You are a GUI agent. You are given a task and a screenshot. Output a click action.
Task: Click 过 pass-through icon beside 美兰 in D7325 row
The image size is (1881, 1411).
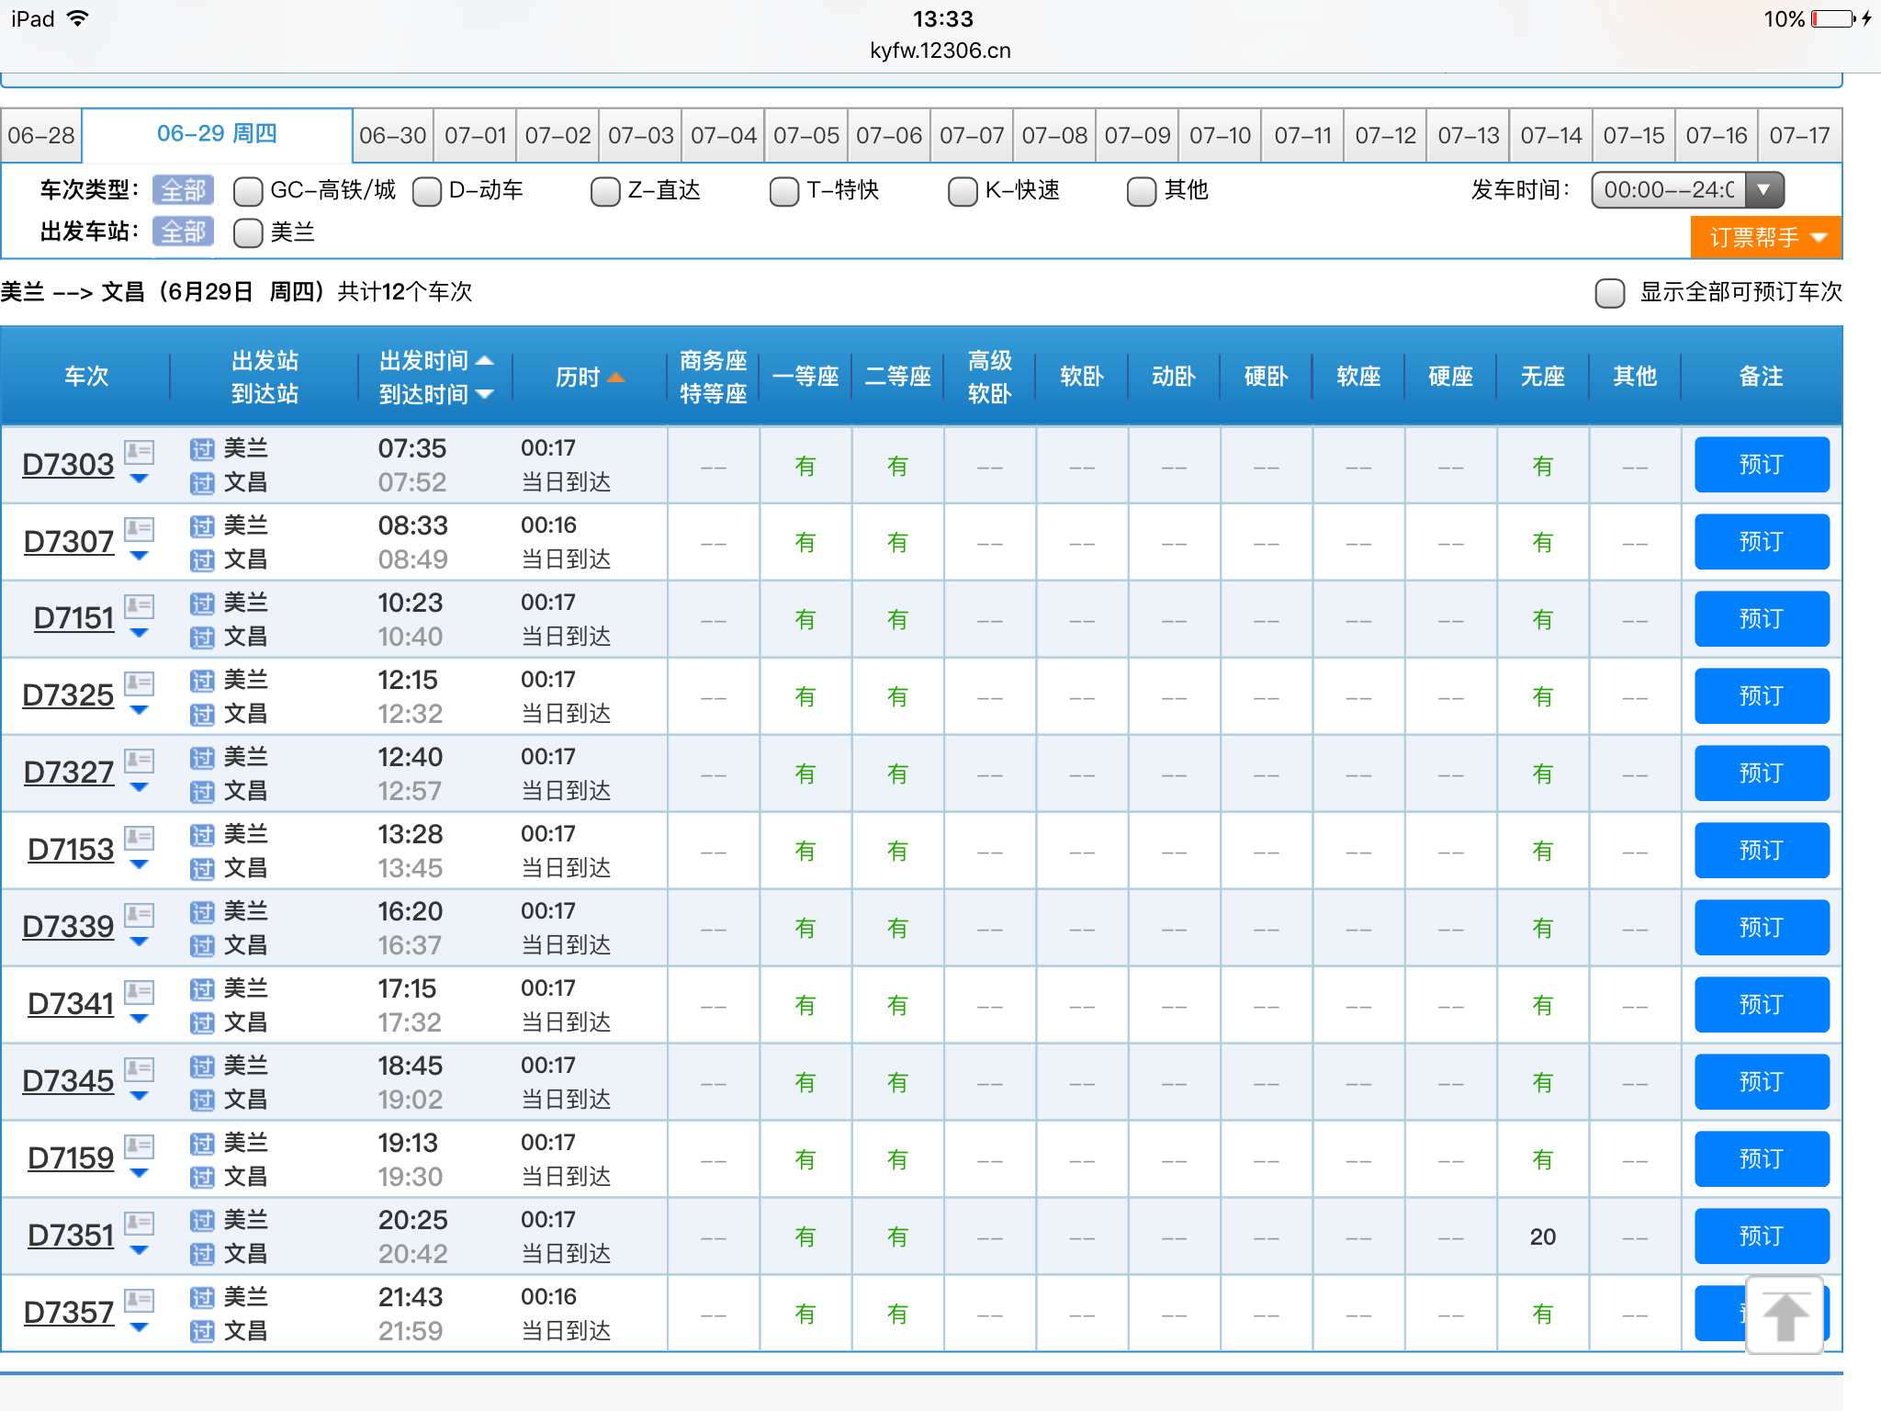[202, 681]
